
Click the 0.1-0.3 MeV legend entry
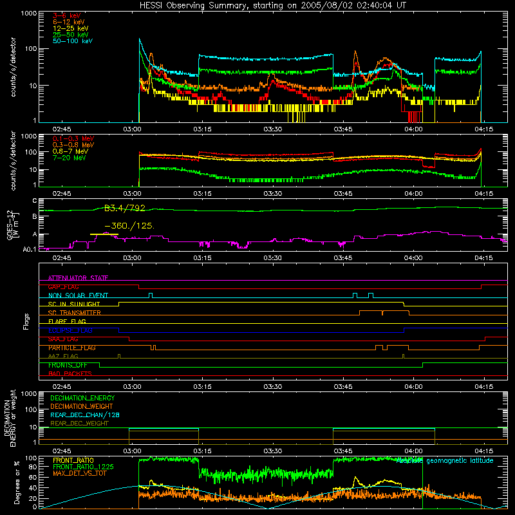point(73,138)
